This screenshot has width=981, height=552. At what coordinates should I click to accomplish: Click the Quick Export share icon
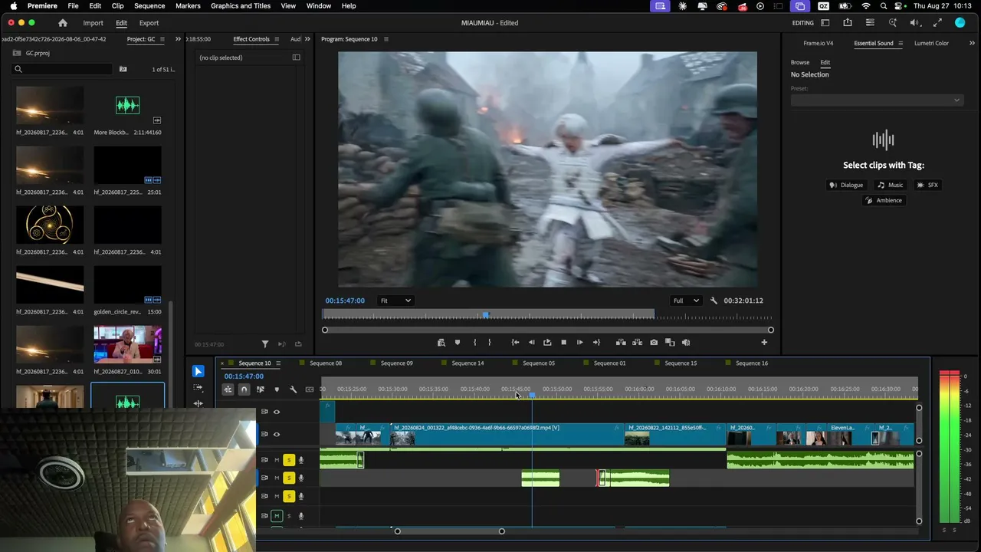848,23
